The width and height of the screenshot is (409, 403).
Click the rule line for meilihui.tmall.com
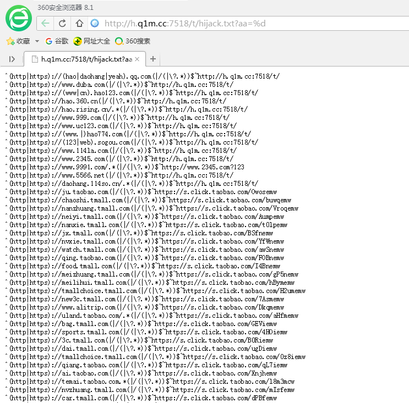[x=150, y=283]
